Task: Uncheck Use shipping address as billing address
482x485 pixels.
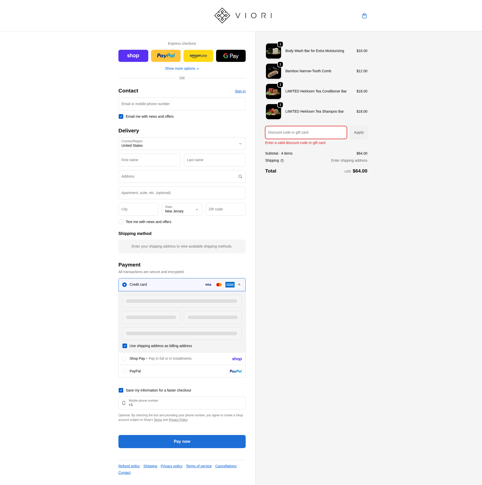Action: pyautogui.click(x=125, y=346)
